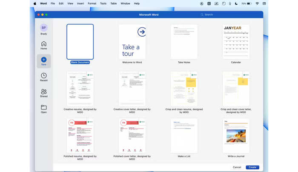This screenshot has width=298, height=172.
Task: Click the Create button
Action: (x=252, y=167)
